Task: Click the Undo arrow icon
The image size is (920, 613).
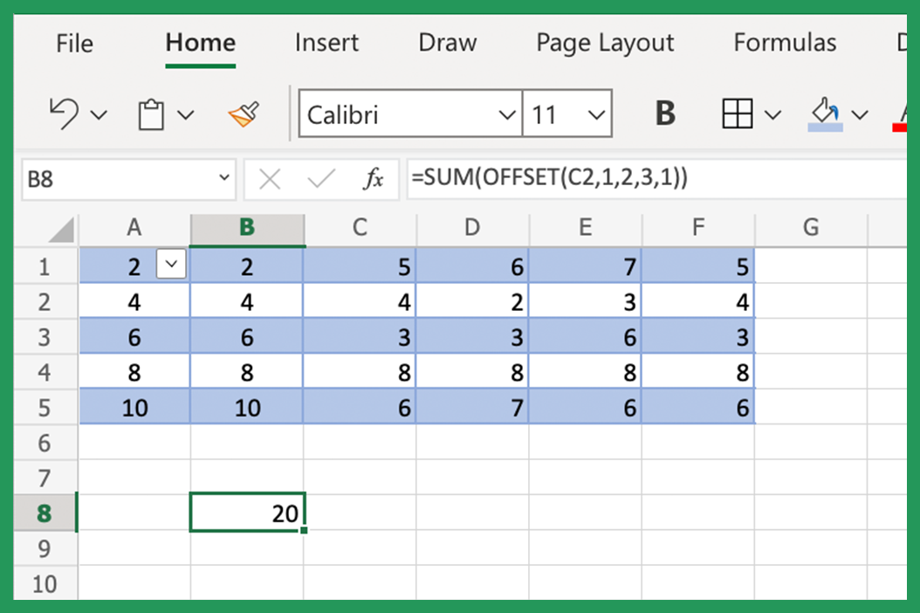Action: (64, 114)
